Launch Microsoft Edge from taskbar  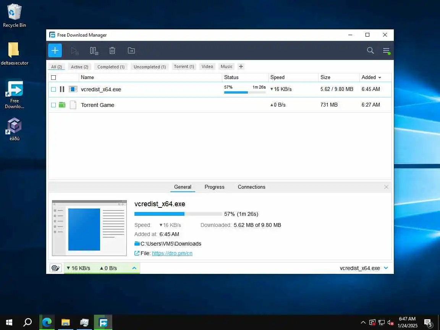[x=47, y=322]
